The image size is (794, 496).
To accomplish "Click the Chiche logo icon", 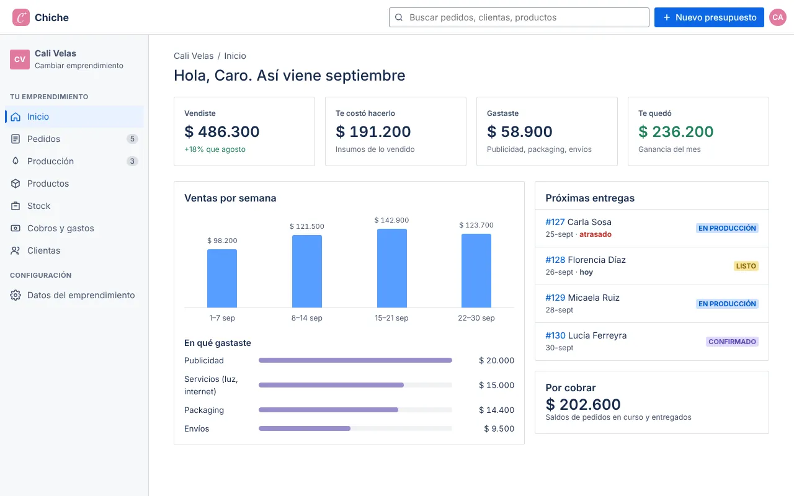I will (21, 17).
